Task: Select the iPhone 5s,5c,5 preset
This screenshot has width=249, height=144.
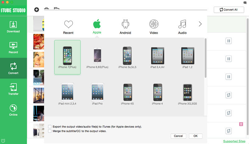Action: 127,58
